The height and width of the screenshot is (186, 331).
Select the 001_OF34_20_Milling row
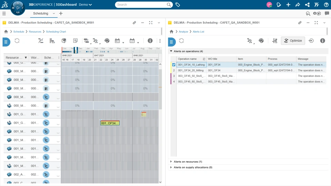coord(248,70)
